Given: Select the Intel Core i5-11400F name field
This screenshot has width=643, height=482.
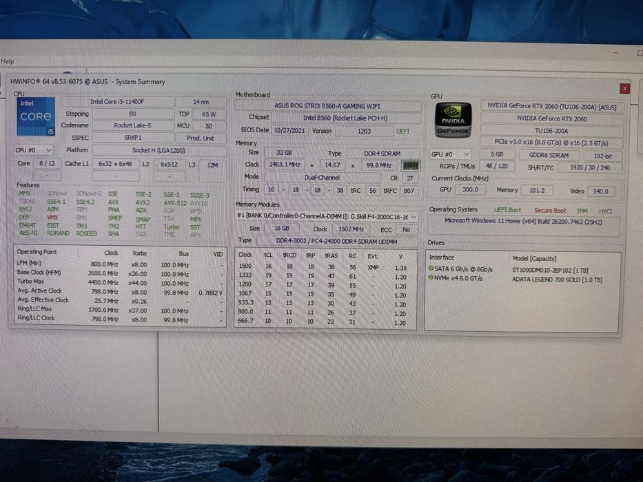Looking at the screenshot, I should click(118, 102).
